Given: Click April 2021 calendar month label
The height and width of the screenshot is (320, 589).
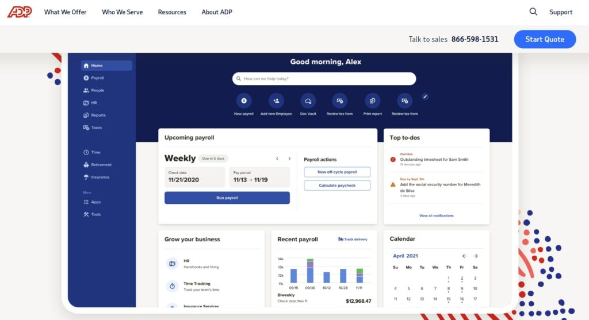Looking at the screenshot, I should [x=406, y=256].
